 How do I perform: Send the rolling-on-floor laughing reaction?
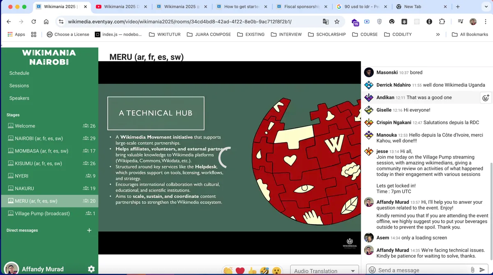coord(265,271)
